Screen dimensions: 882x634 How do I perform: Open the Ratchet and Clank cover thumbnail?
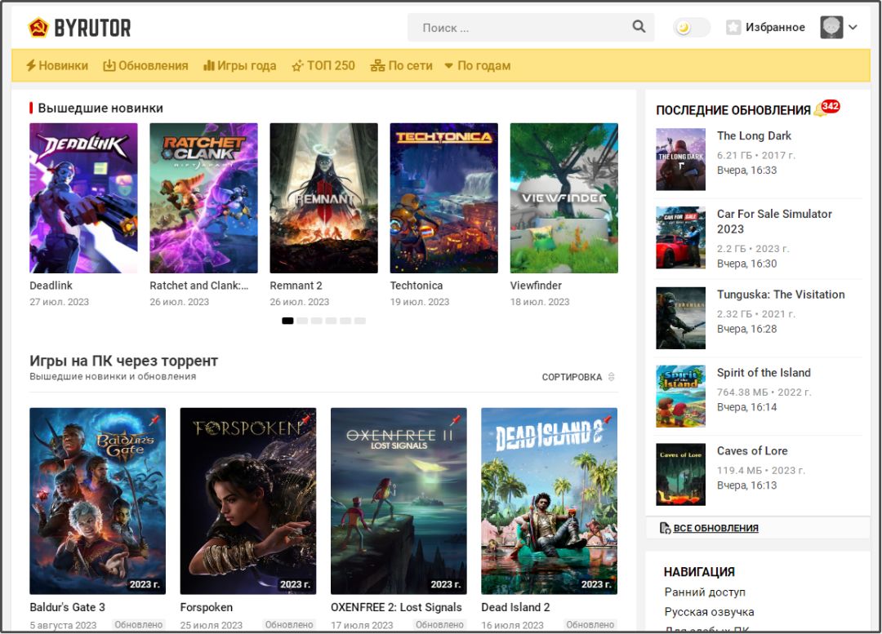(203, 197)
